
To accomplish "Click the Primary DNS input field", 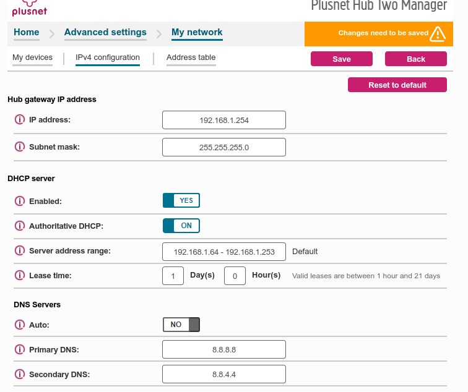I will (x=223, y=349).
